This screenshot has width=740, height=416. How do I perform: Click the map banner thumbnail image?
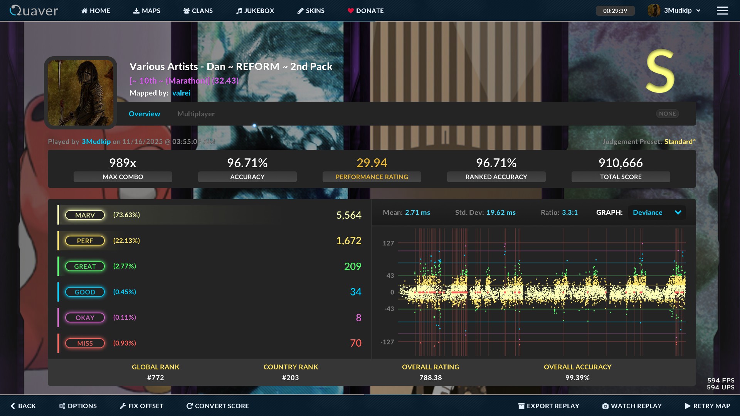[x=81, y=92]
